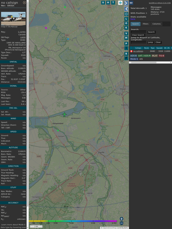This screenshot has height=229, width=172.
Task: Toggle the M multi-select button
Action: click(126, 38)
